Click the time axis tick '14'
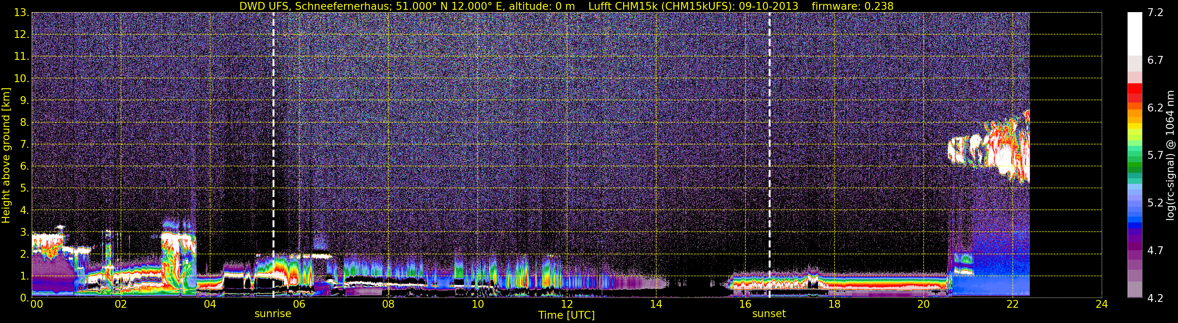 656,304
